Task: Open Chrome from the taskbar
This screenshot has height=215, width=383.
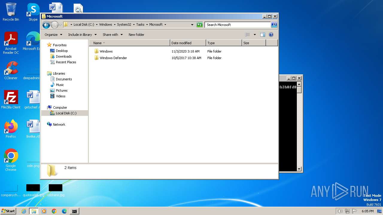Action: click(x=54, y=211)
